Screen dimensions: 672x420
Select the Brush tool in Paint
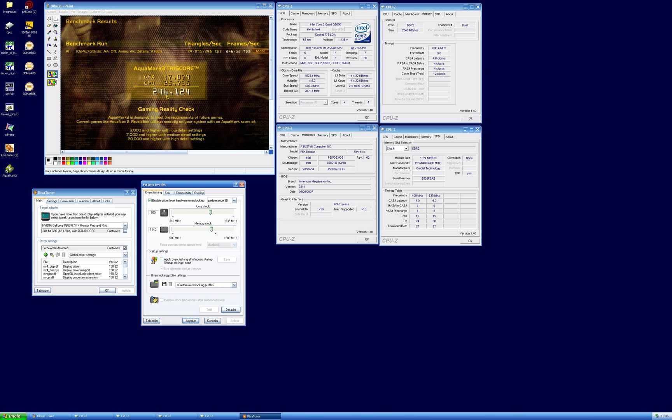56,39
